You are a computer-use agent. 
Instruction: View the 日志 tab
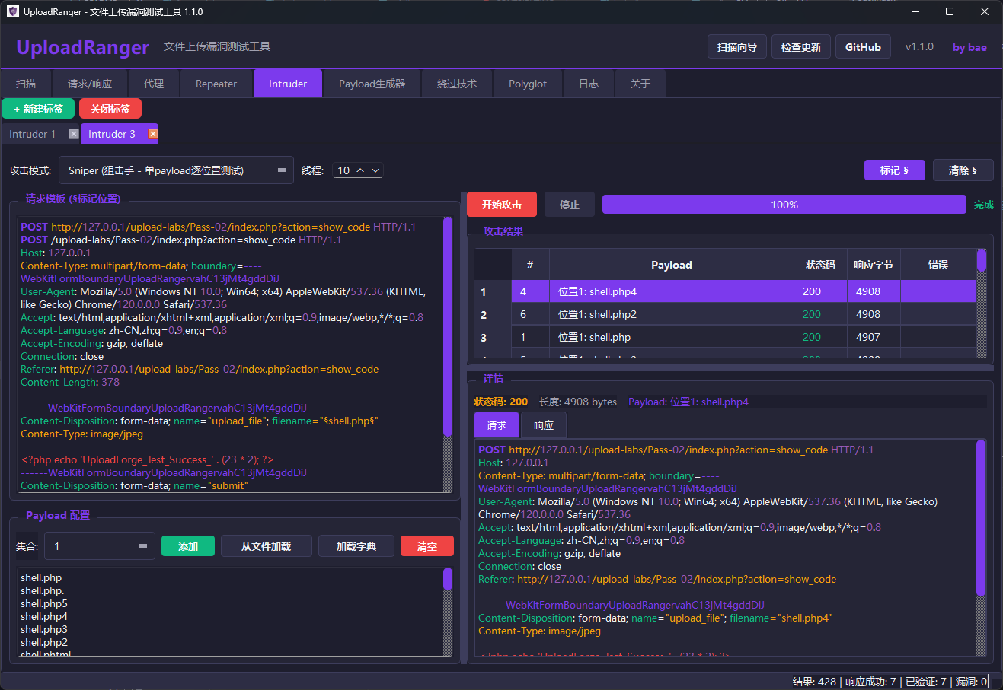click(x=589, y=84)
